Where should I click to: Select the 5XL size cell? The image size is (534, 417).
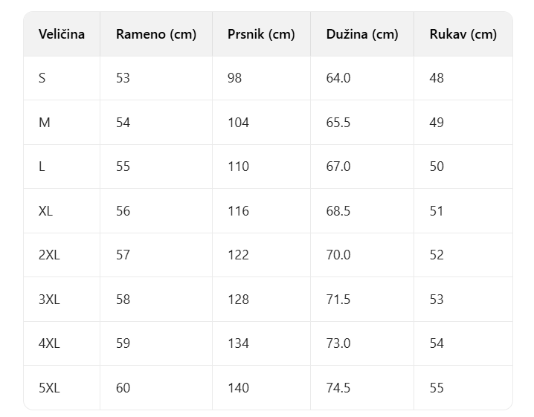49,388
